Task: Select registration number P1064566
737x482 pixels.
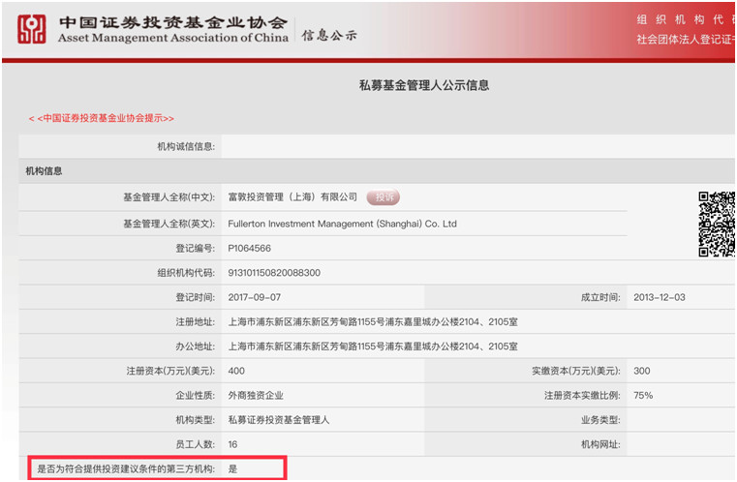Action: (x=250, y=249)
